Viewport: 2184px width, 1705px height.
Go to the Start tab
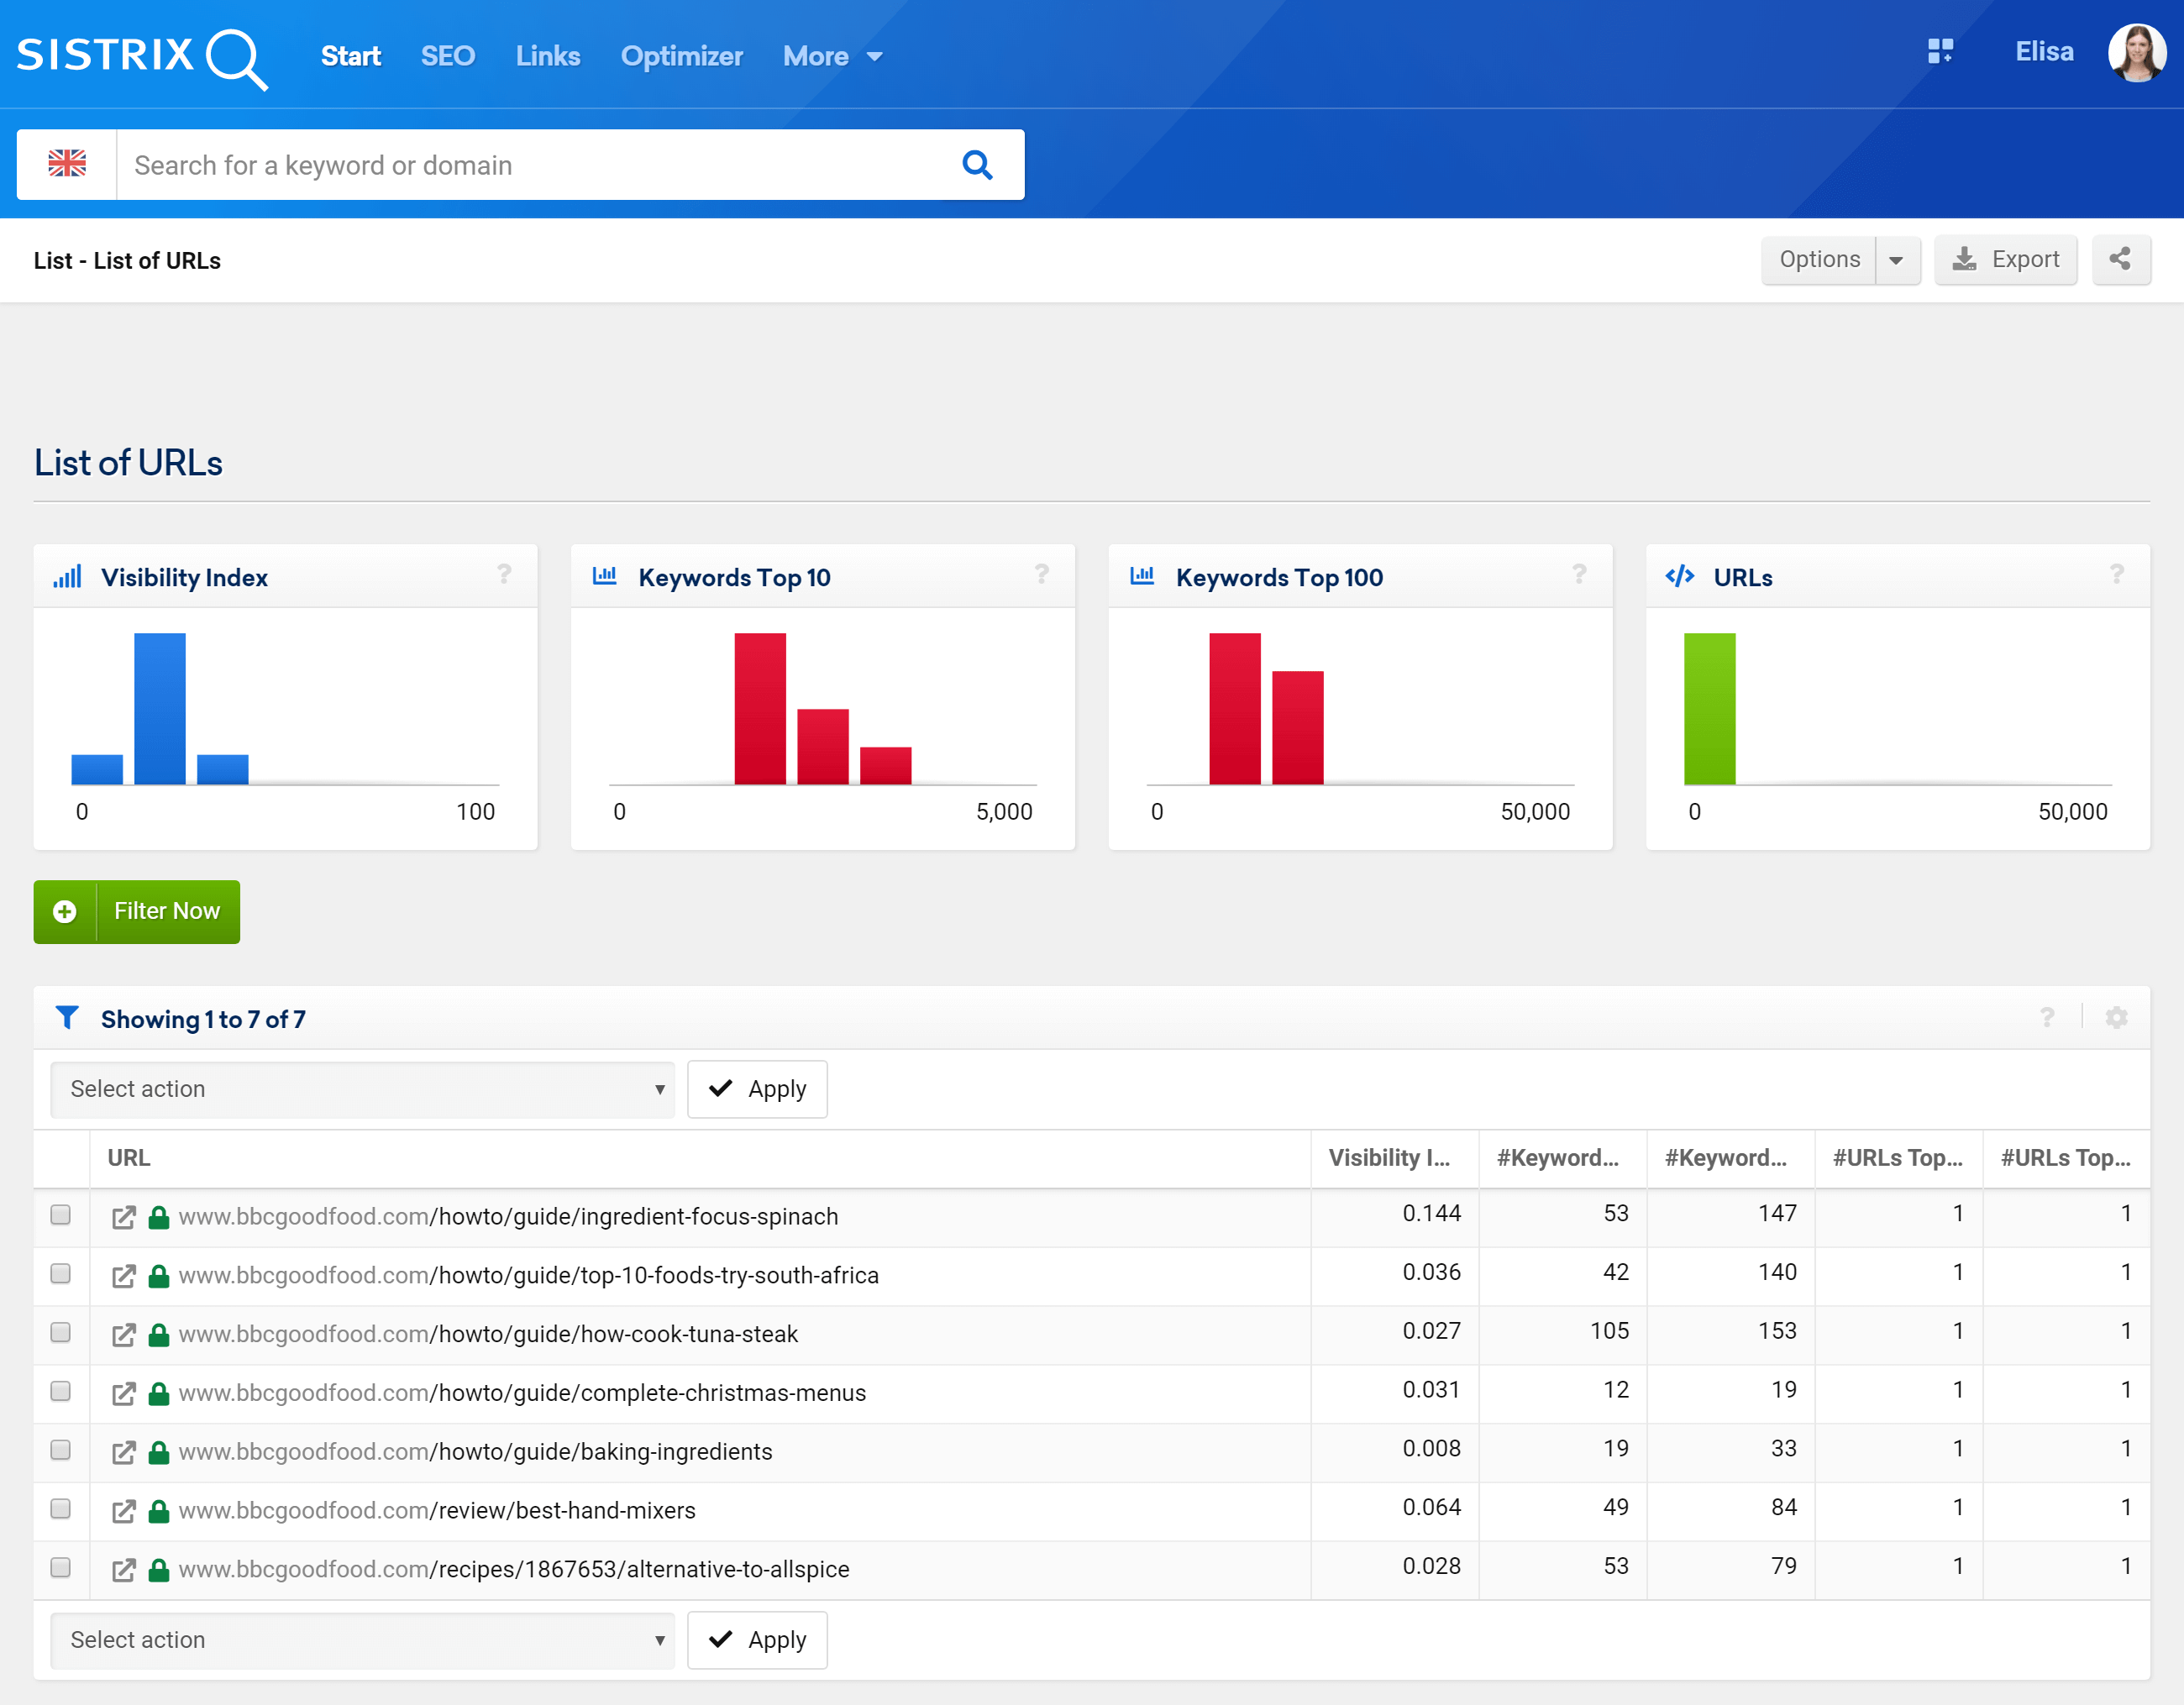click(x=350, y=57)
